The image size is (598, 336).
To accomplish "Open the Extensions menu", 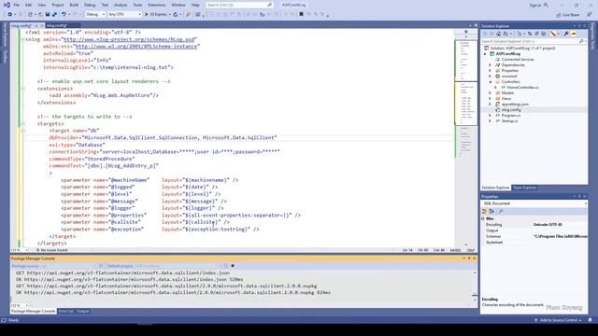I will point(157,5).
